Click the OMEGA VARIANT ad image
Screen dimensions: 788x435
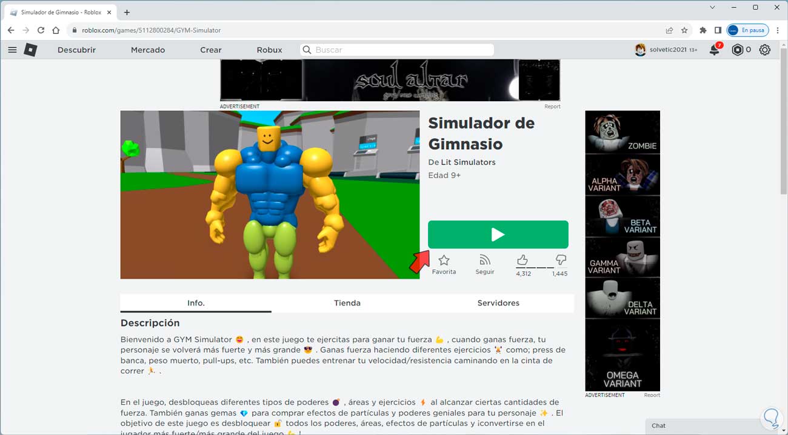(x=623, y=355)
